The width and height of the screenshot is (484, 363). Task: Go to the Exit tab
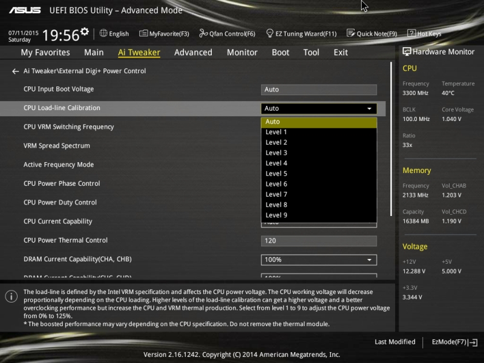tap(341, 53)
